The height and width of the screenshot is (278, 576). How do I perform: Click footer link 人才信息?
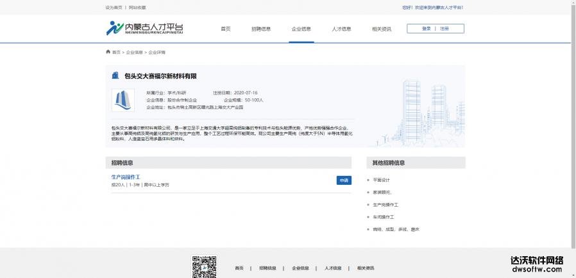[333, 268]
